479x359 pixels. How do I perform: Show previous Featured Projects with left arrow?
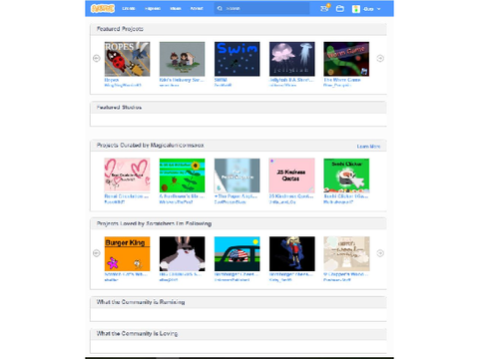tap(97, 59)
